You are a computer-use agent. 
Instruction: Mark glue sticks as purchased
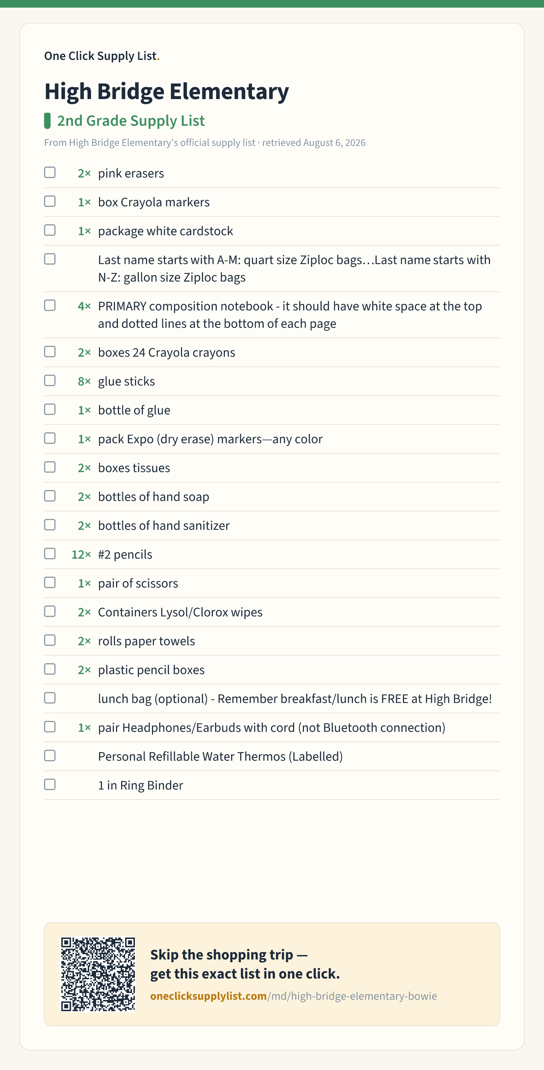pyautogui.click(x=50, y=380)
